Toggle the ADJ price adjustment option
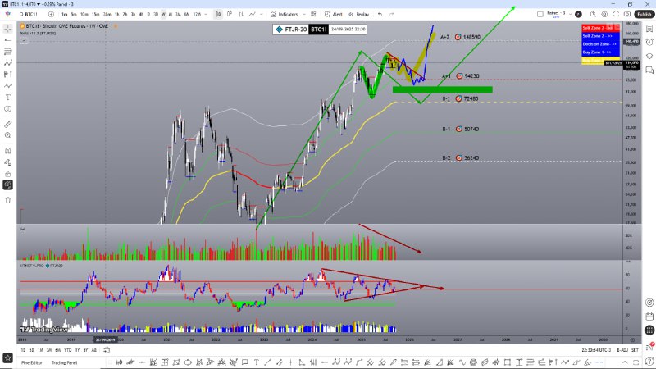 point(622,349)
